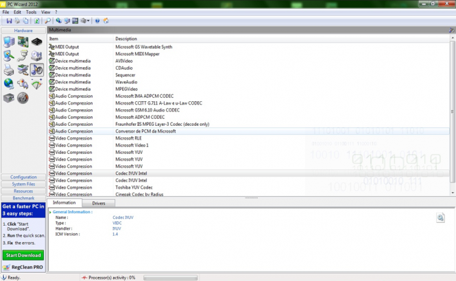Select the I/O Ports cable icon
Image resolution: width=456 pixels, height=281 pixels.
click(x=23, y=55)
